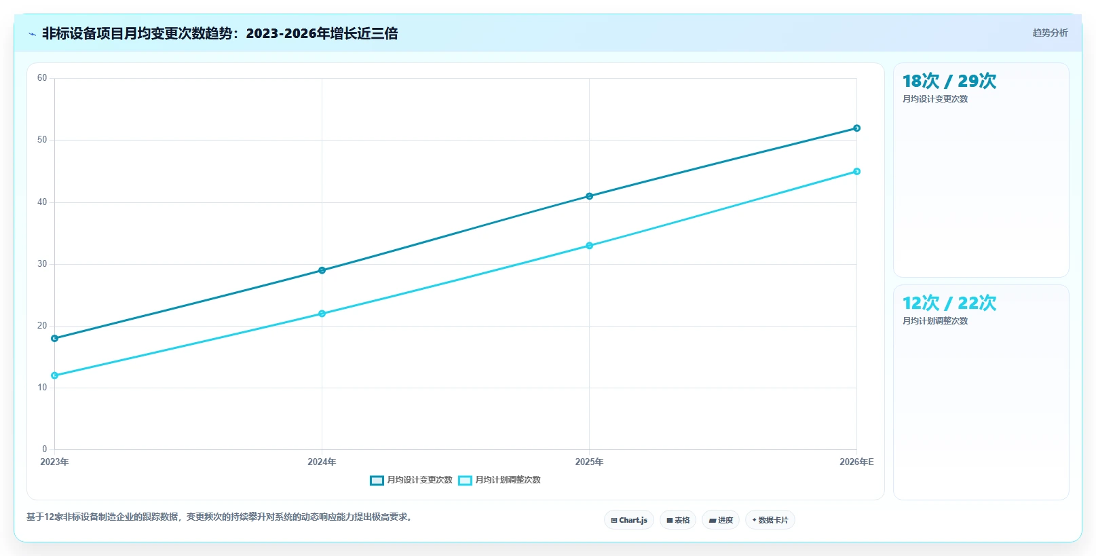This screenshot has width=1096, height=556.
Task: Click the 2026年E plan-adjustment data point at 45
Action: (x=856, y=171)
